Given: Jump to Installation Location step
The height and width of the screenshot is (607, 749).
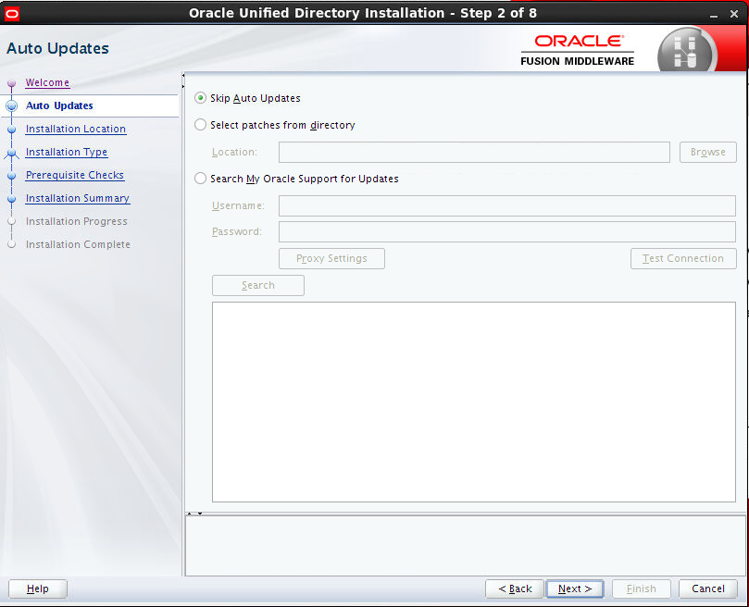Looking at the screenshot, I should coord(76,129).
